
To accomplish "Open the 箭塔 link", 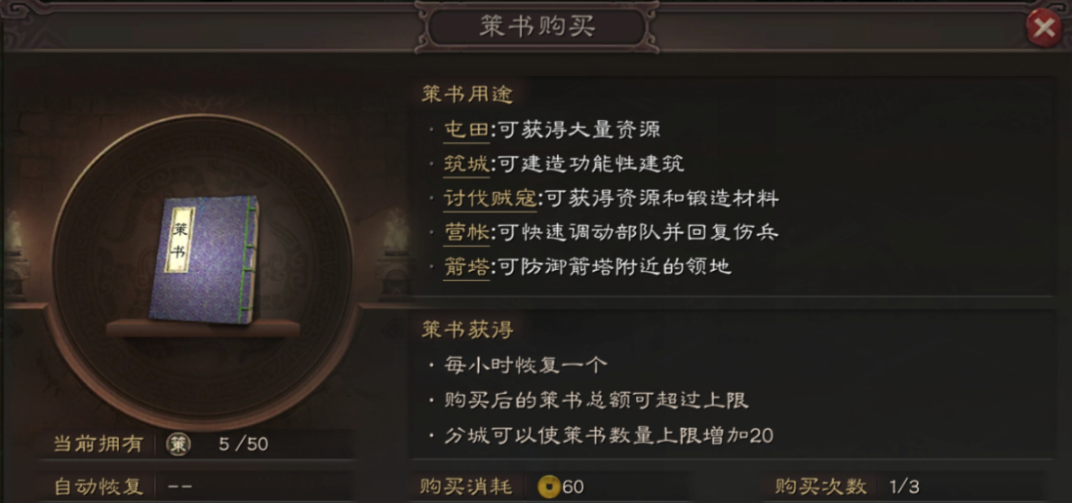I will pos(466,266).
